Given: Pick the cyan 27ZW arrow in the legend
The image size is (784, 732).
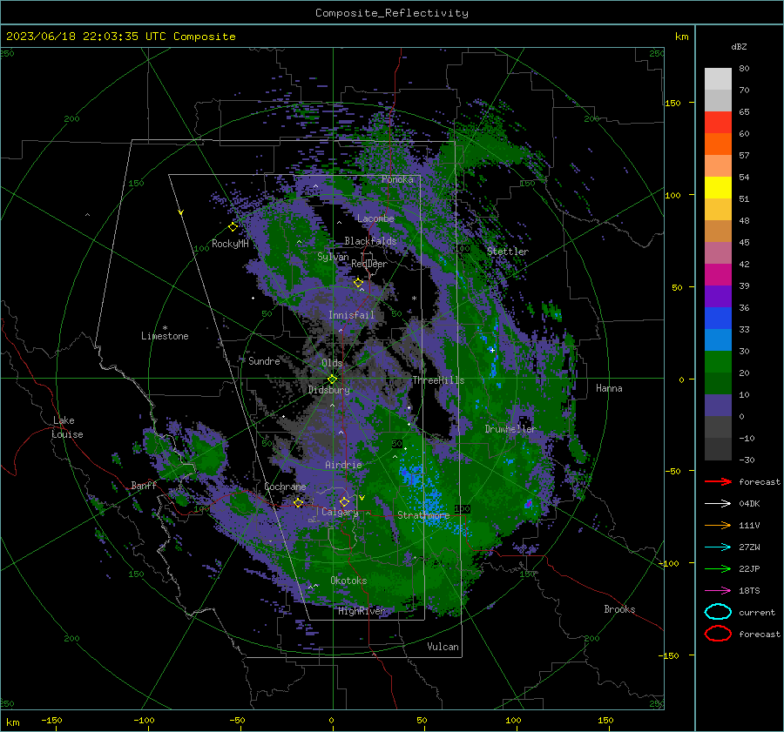Looking at the screenshot, I should click(x=718, y=547).
